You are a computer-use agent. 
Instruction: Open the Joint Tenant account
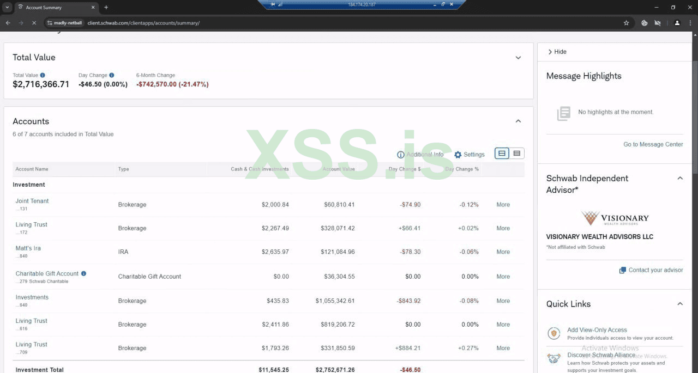point(32,201)
